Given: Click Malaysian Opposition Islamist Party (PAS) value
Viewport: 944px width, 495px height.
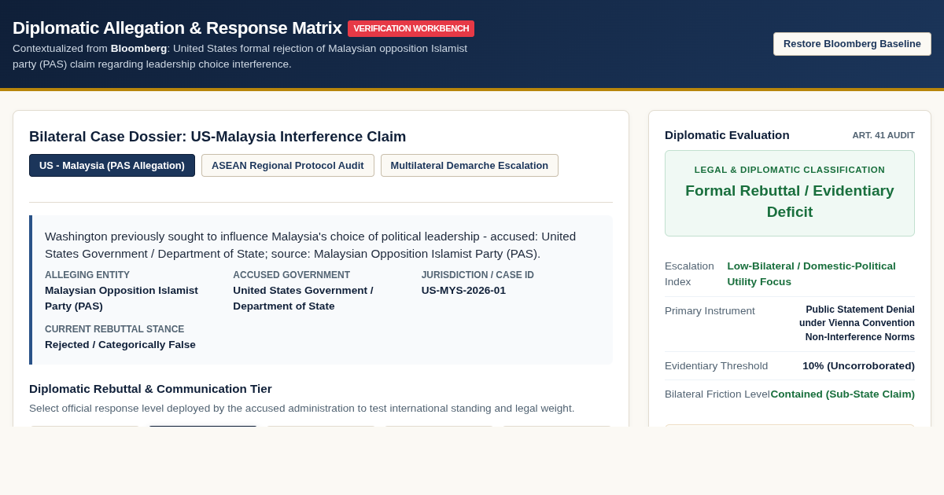Looking at the screenshot, I should click(x=122, y=299).
